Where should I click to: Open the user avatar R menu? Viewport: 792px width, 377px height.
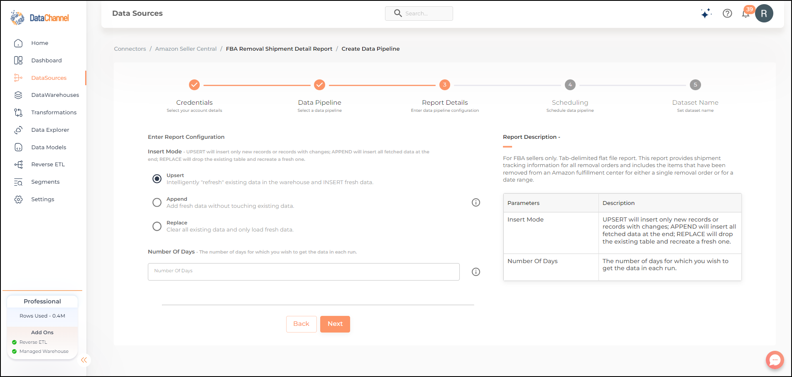coord(764,13)
